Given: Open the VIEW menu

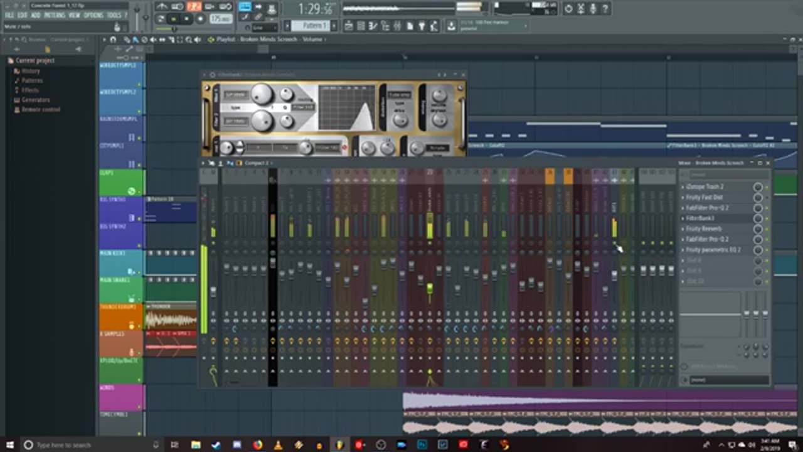Looking at the screenshot, I should (x=75, y=15).
